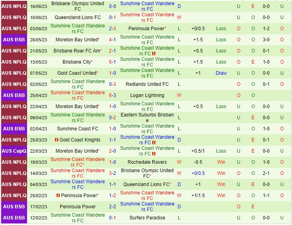
Task: Click Eastern Suburbs Brisbane team name
Action: (x=147, y=118)
